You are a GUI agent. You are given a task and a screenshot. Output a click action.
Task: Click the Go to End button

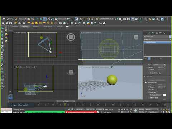click(130, 109)
